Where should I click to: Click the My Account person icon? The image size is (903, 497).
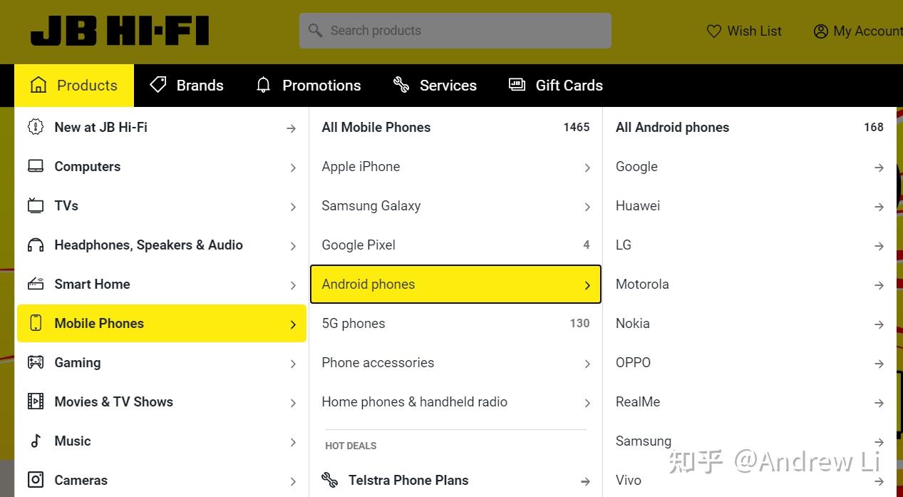point(821,31)
